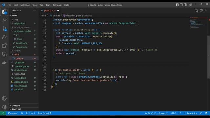
Task: Open the Docker view
Action: click(x=4, y=63)
